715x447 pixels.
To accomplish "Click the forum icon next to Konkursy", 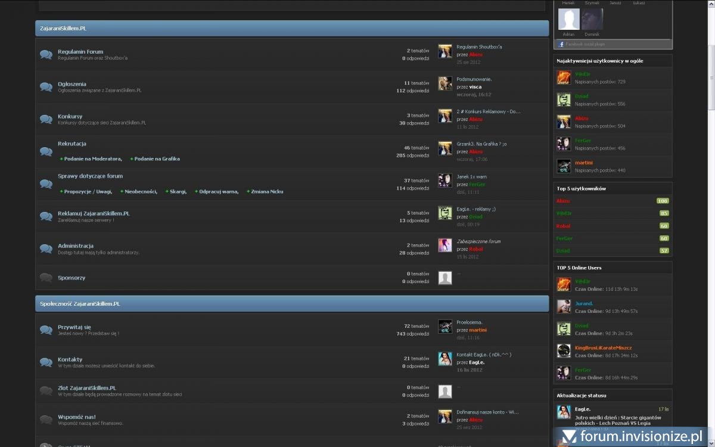I will (x=46, y=119).
